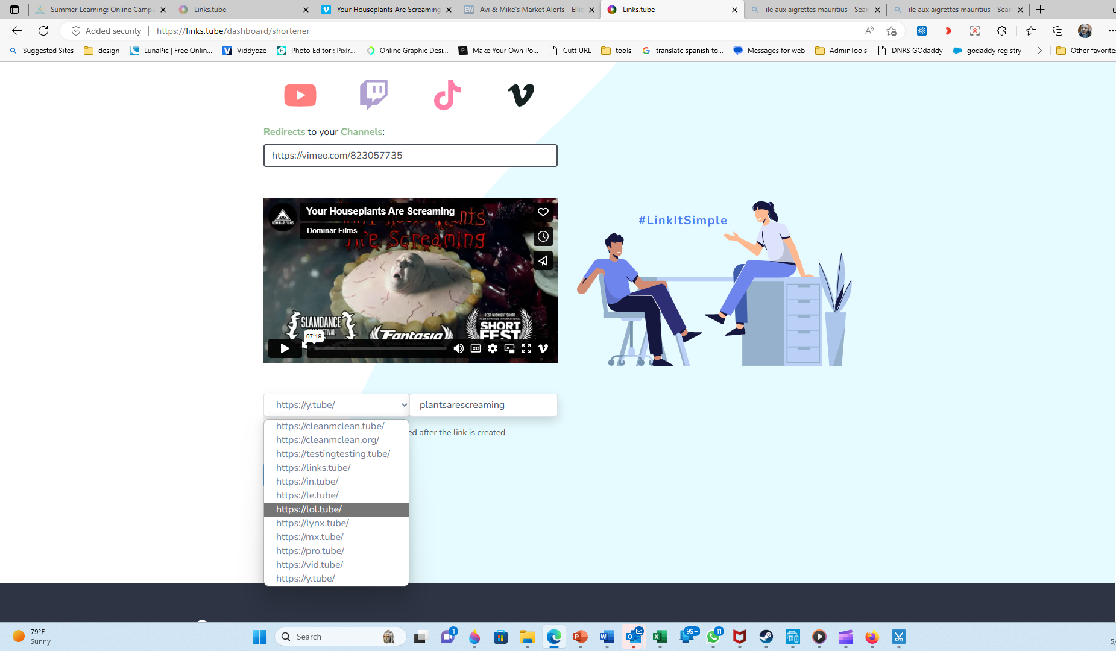The height and width of the screenshot is (651, 1116).
Task: Choose https://vid.tube/ option
Action: [x=336, y=565]
